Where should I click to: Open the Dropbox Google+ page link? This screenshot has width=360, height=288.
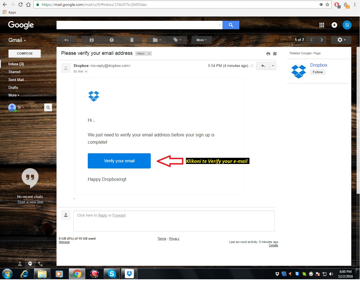(319, 65)
